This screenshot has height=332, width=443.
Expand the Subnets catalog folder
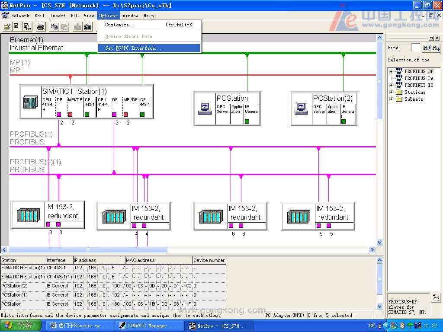[391, 99]
